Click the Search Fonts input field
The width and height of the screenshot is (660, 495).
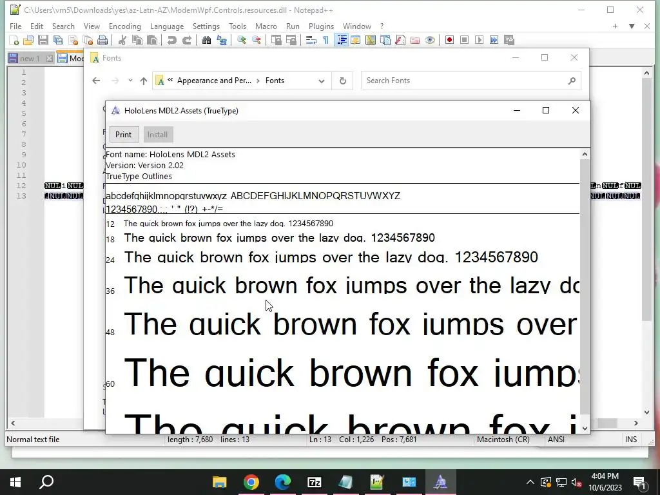pos(471,81)
